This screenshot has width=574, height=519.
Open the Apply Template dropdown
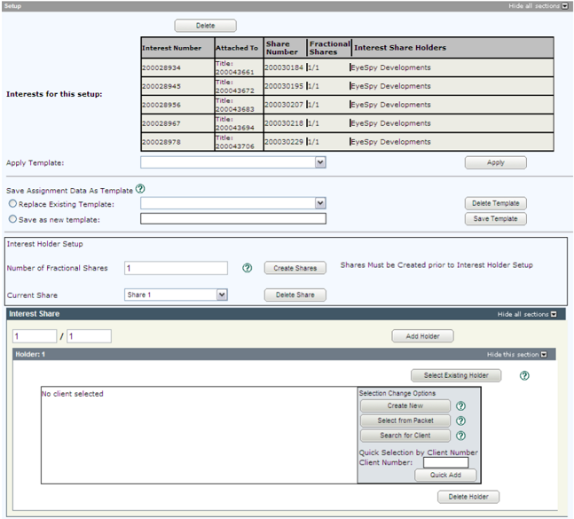tap(233, 162)
